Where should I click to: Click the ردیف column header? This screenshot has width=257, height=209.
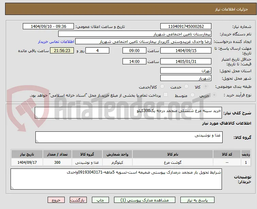[246, 154]
